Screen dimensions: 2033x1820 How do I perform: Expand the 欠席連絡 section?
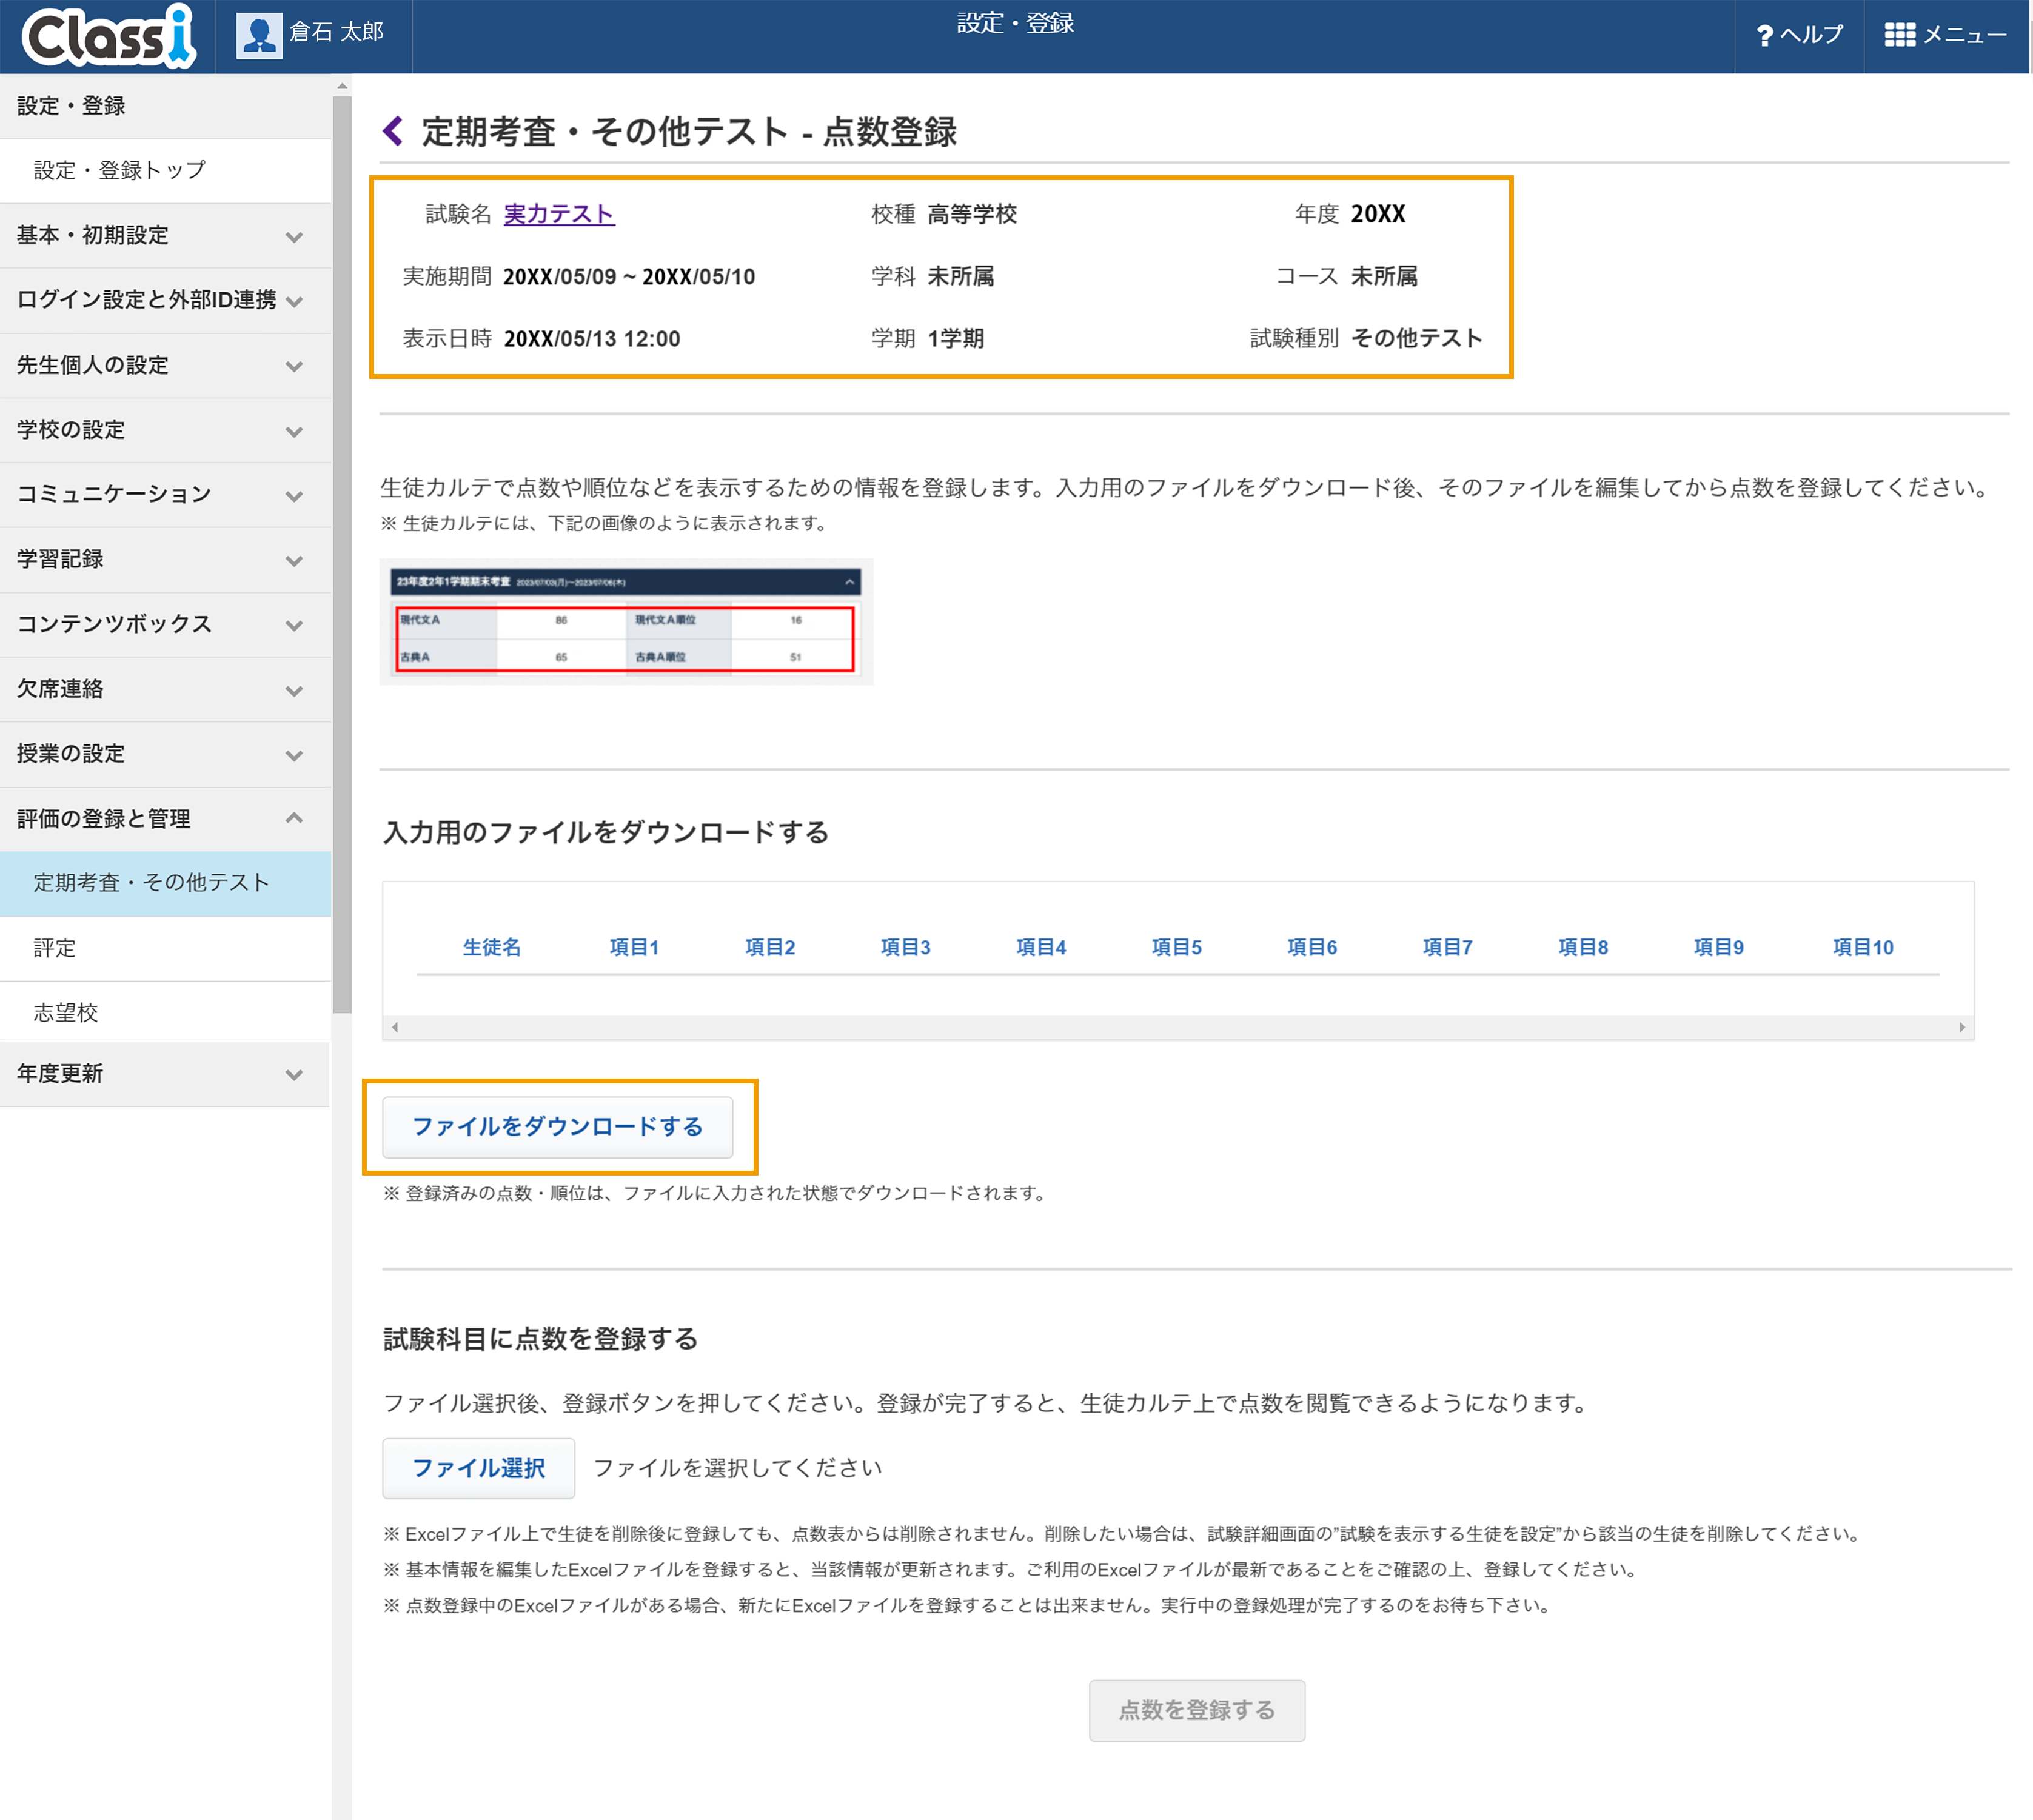(x=165, y=689)
